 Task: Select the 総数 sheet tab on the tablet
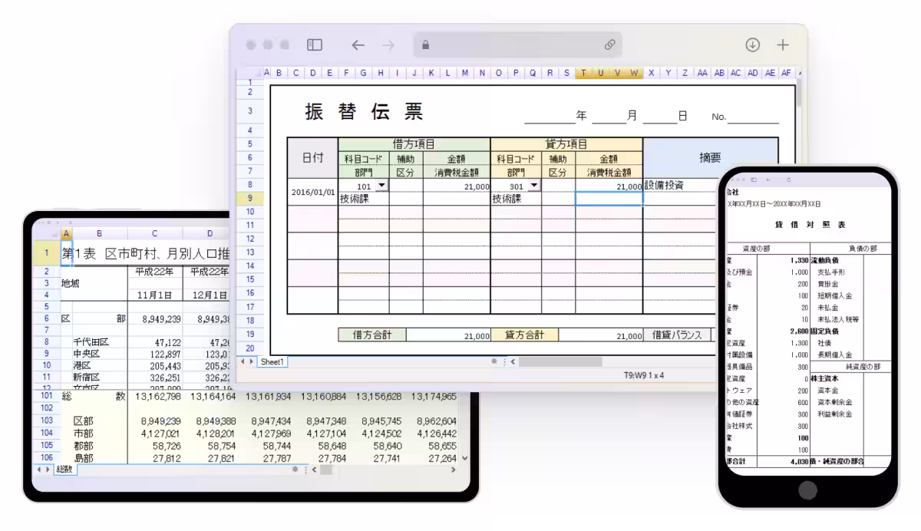[64, 469]
